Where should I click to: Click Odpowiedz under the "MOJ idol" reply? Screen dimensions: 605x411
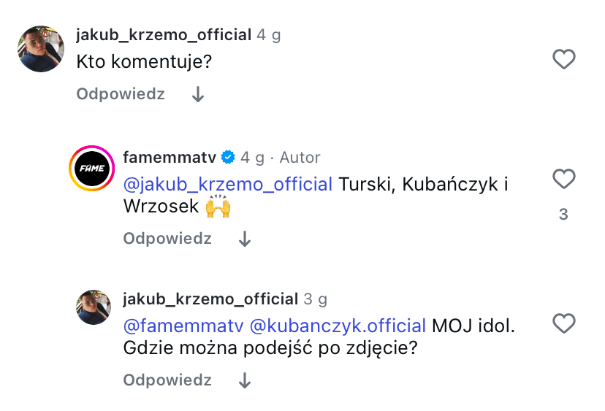click(167, 380)
